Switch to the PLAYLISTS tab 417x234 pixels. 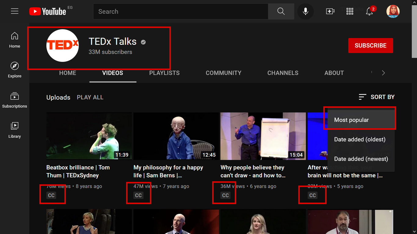(165, 73)
